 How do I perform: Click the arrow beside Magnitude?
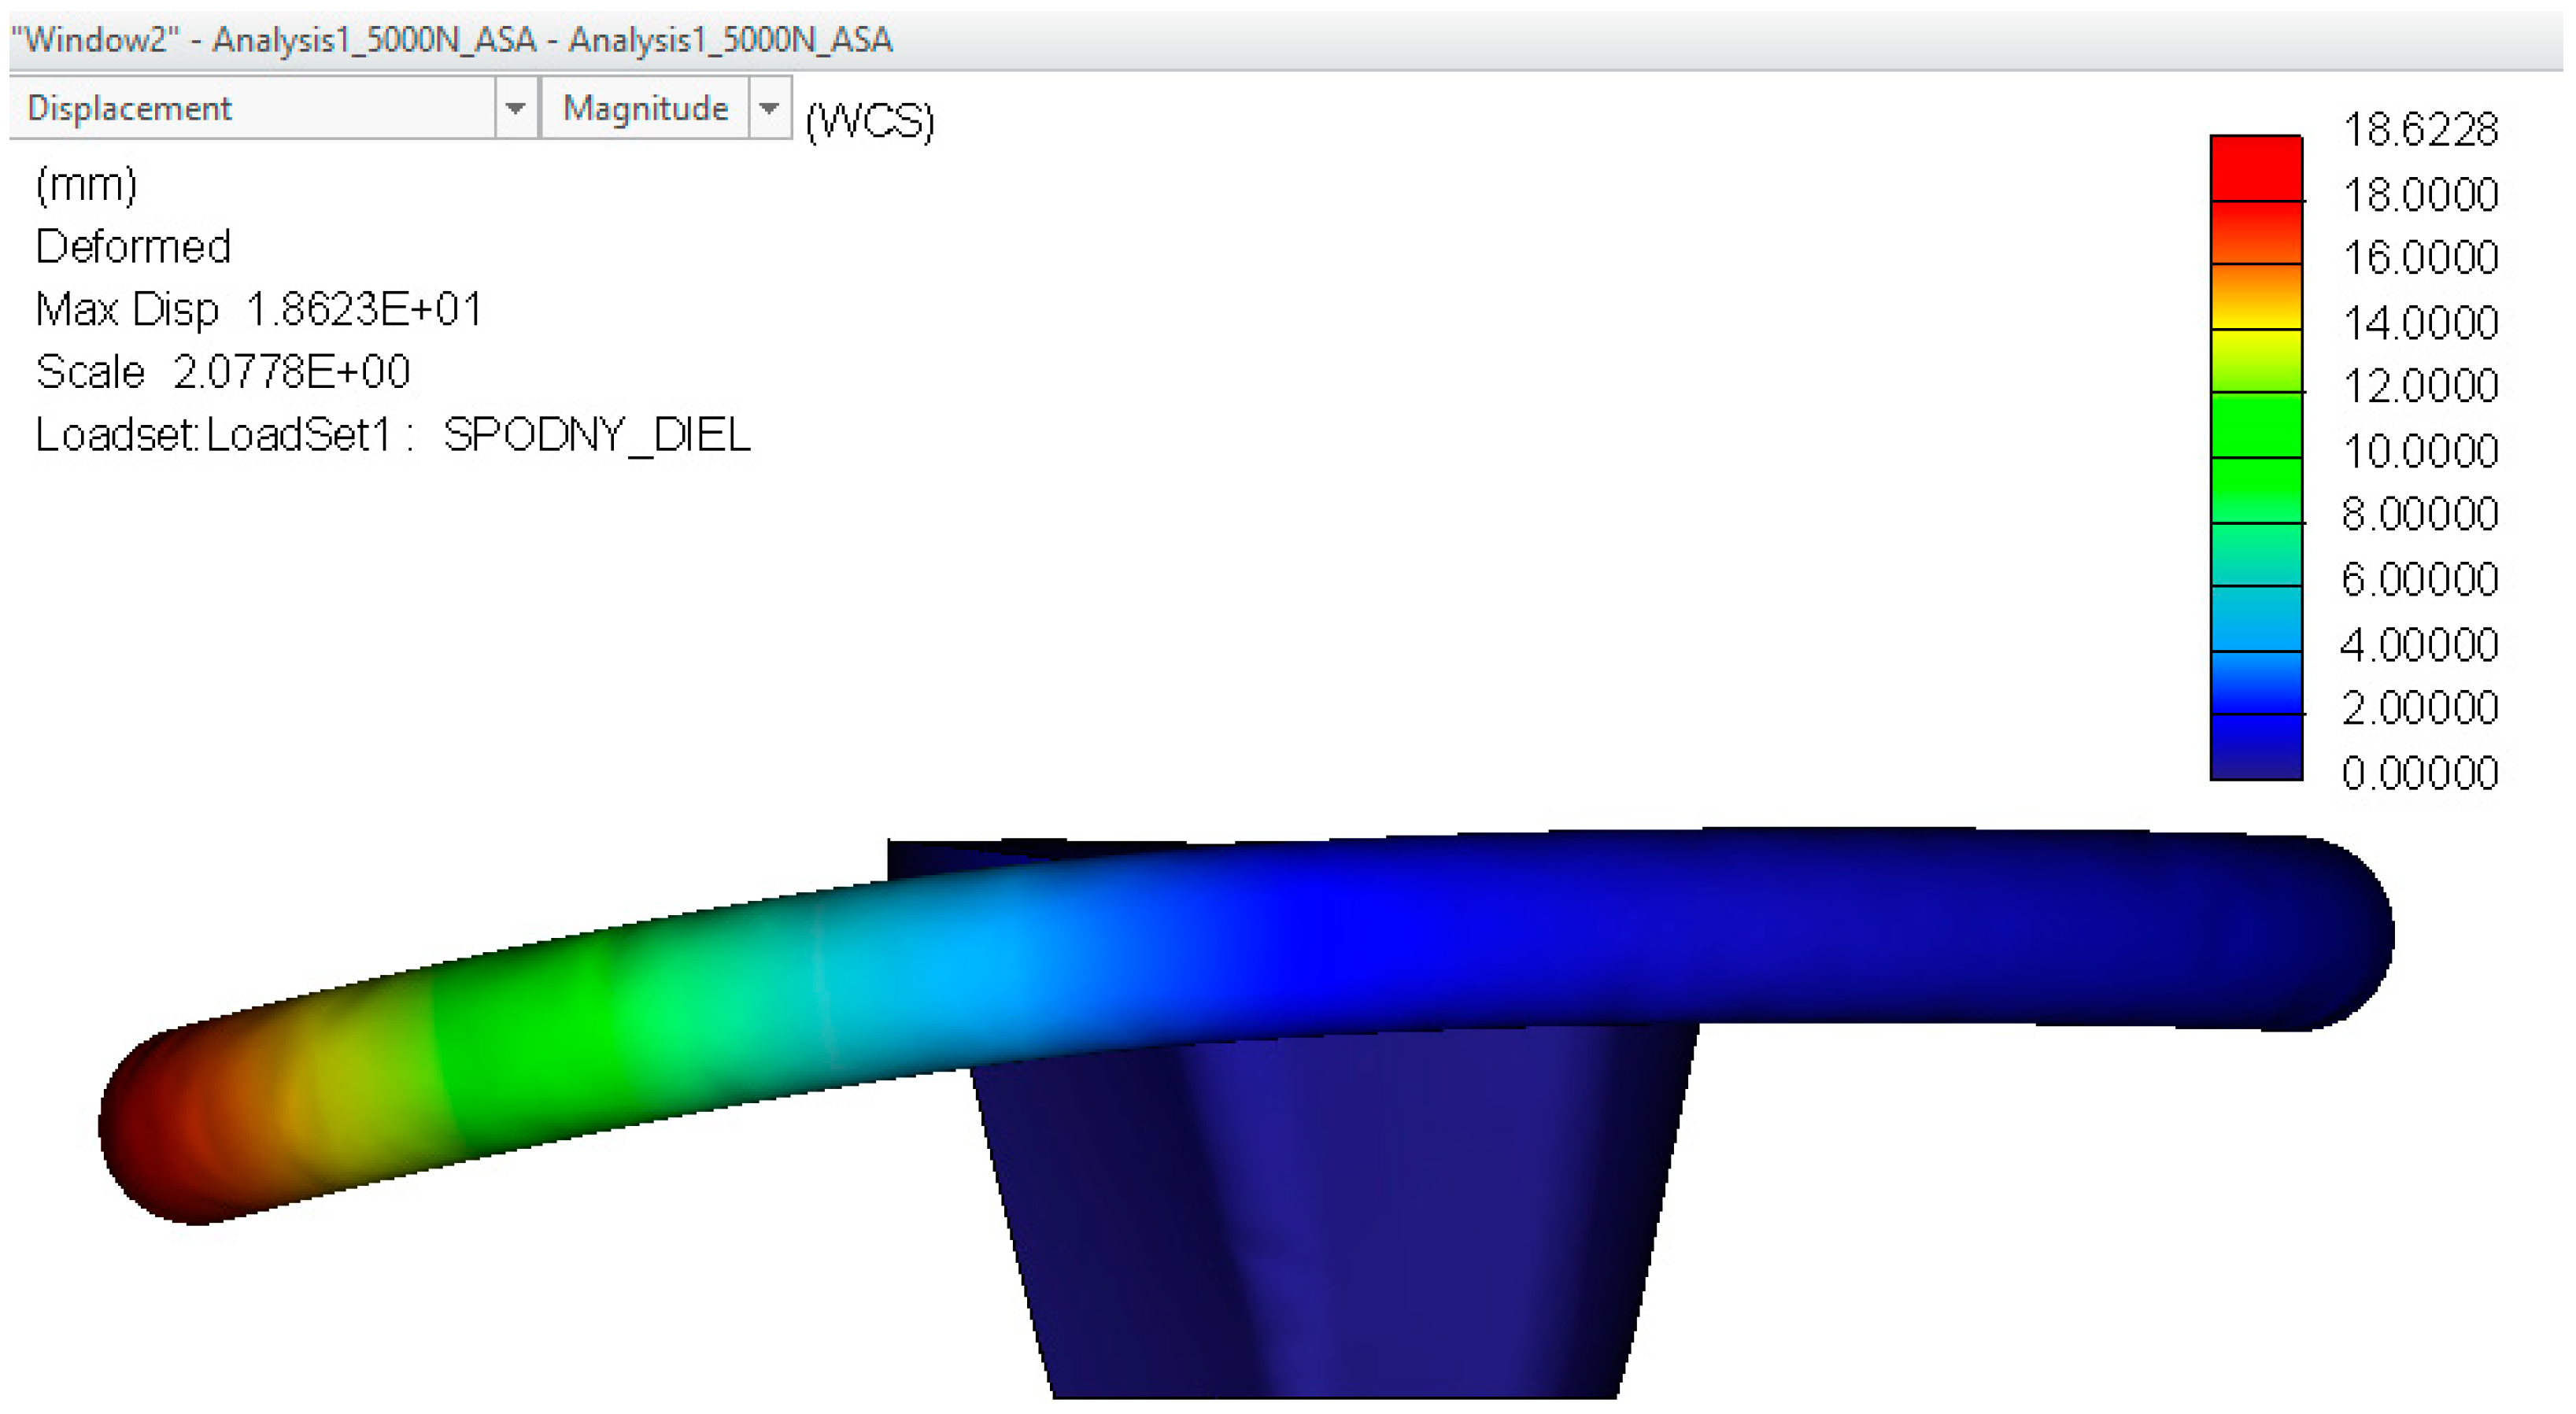769,108
